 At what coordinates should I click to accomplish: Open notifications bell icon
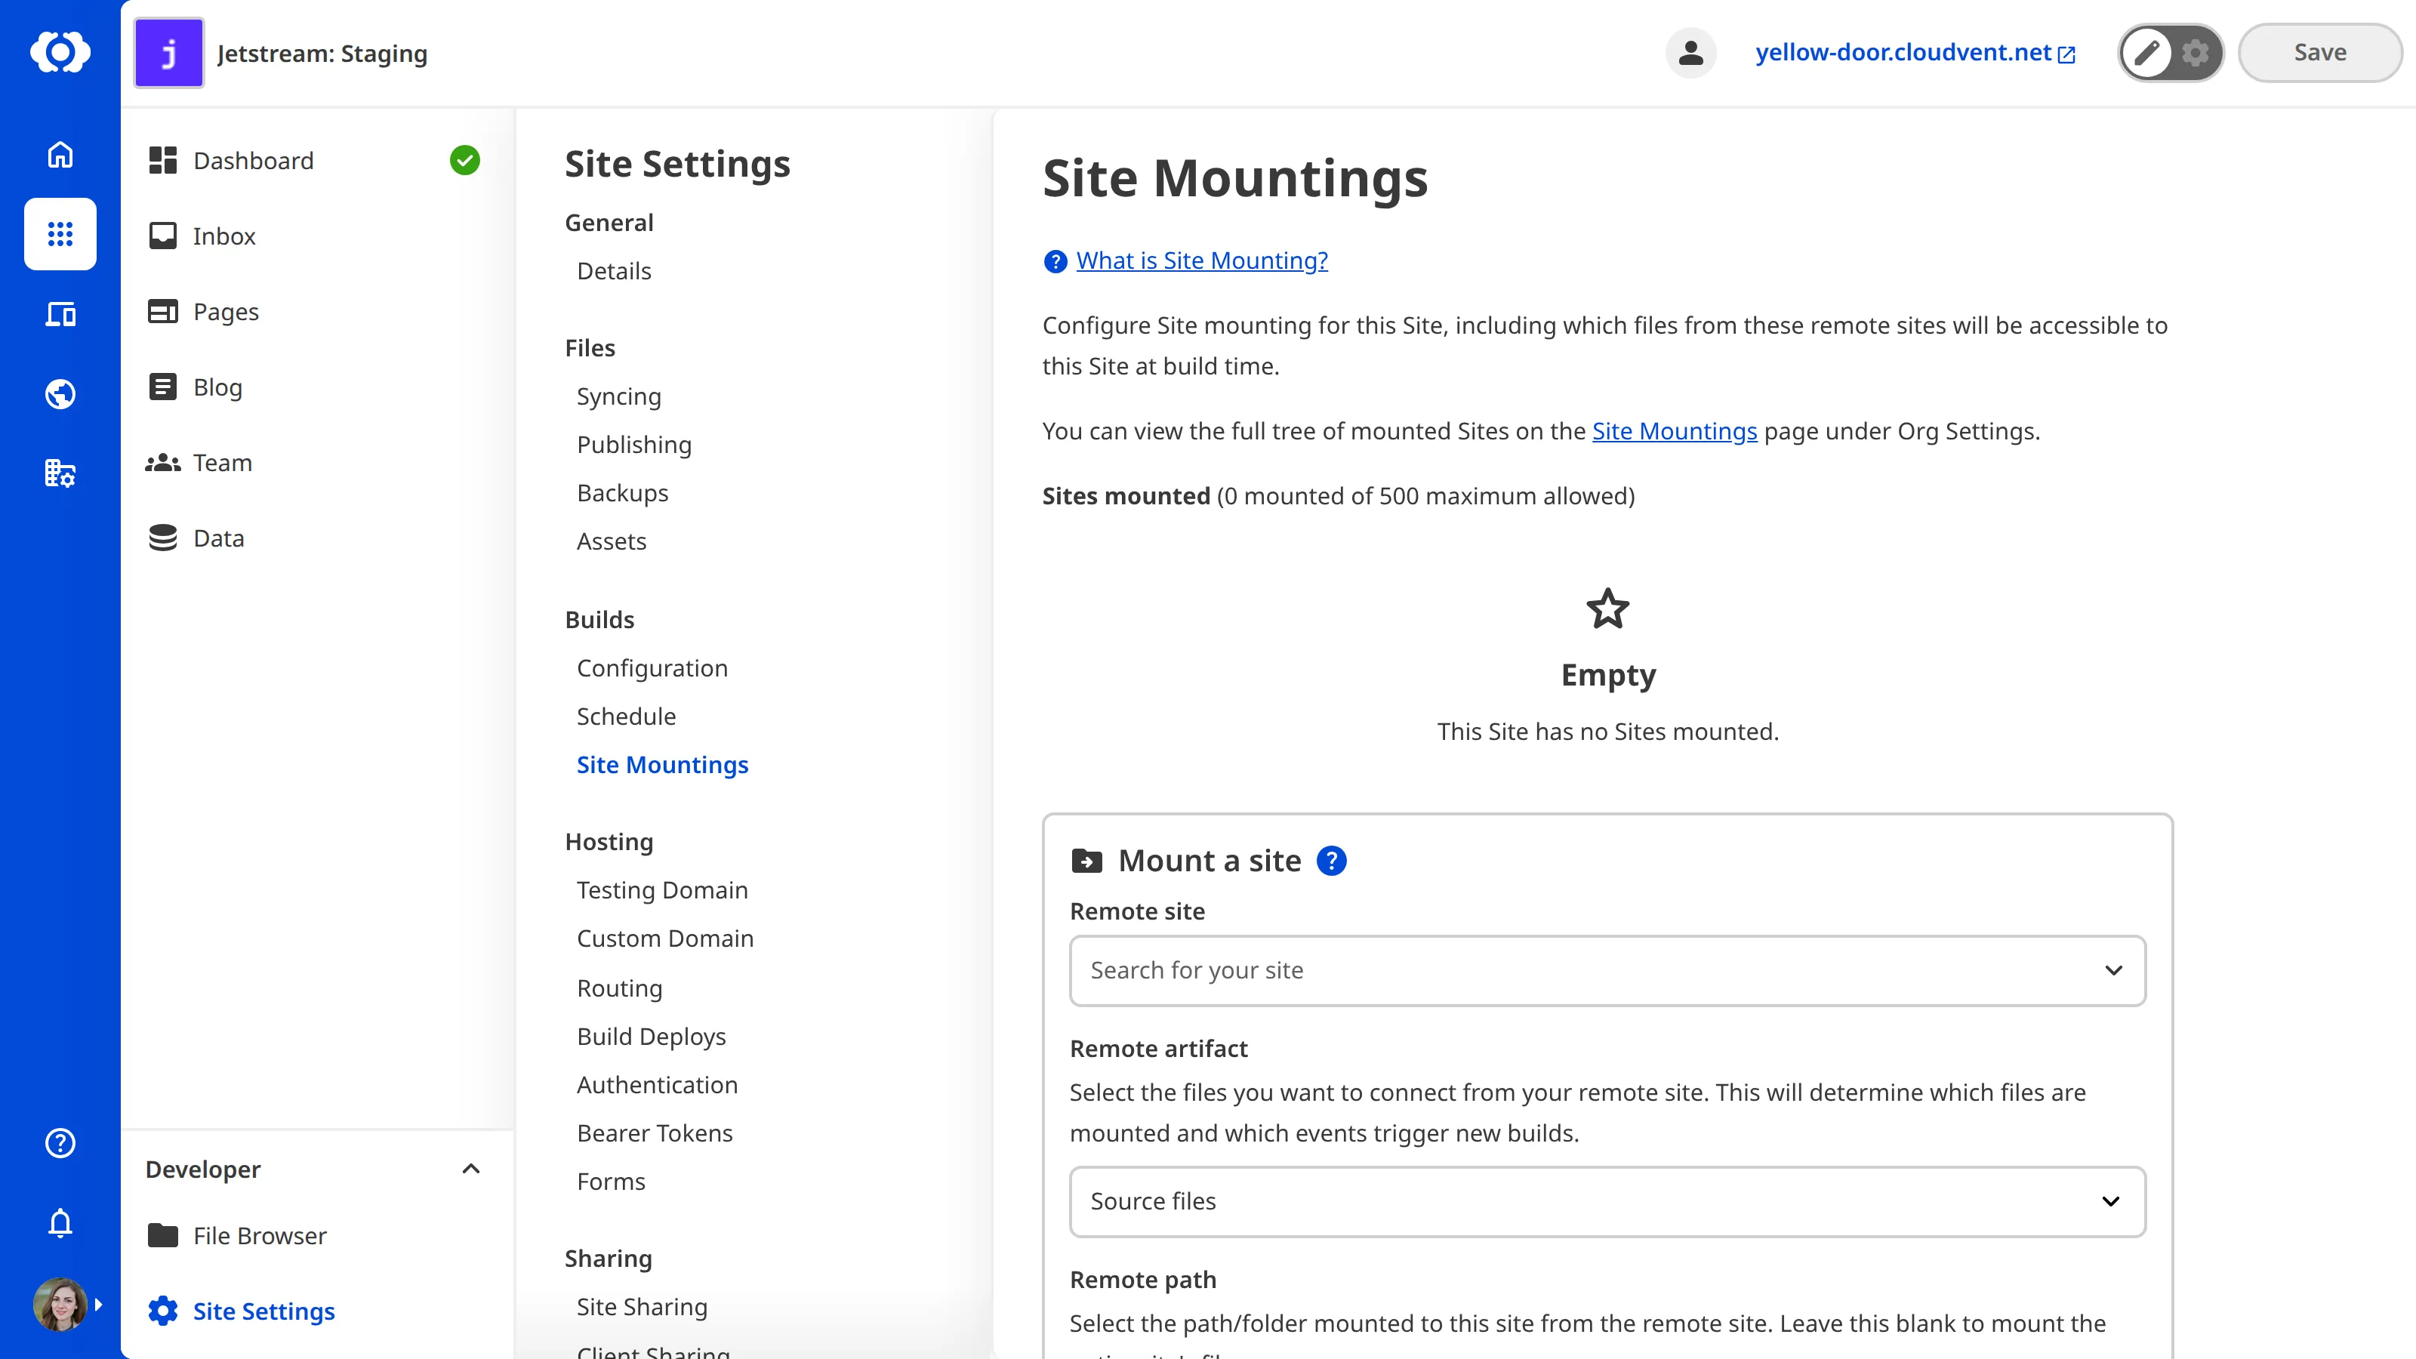coord(60,1222)
